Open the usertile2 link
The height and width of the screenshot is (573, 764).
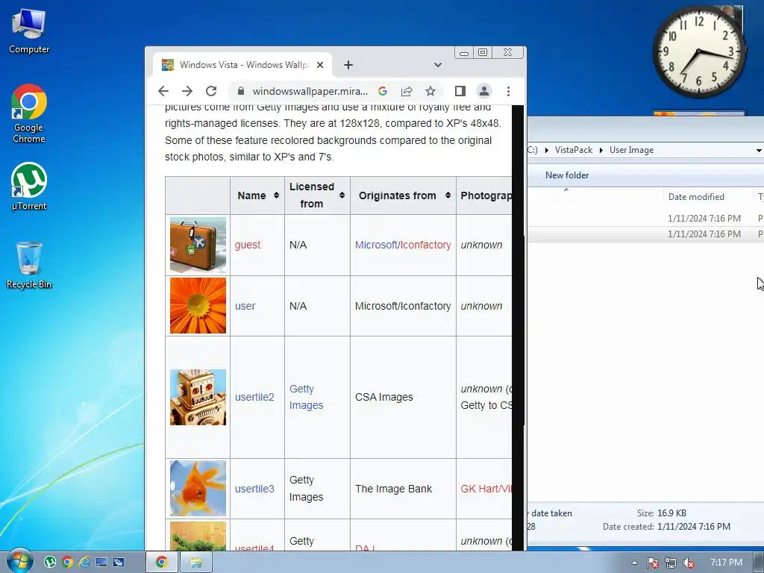254,397
